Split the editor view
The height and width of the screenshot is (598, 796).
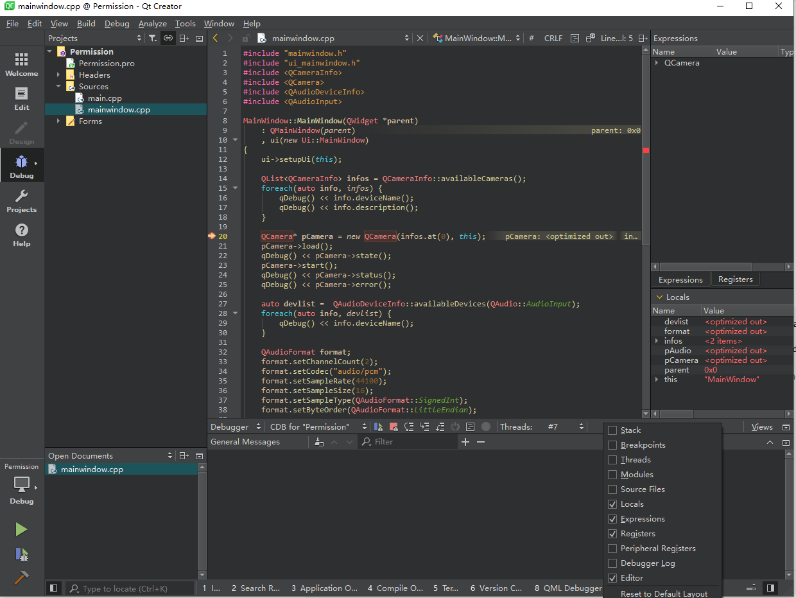tap(644, 38)
